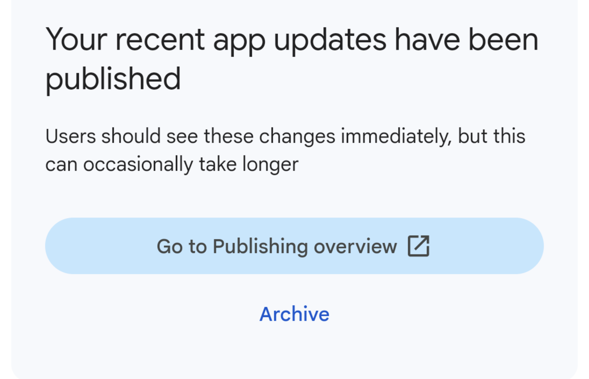This screenshot has height=379, width=589.
Task: Select the blue Archive text link
Action: (x=294, y=314)
